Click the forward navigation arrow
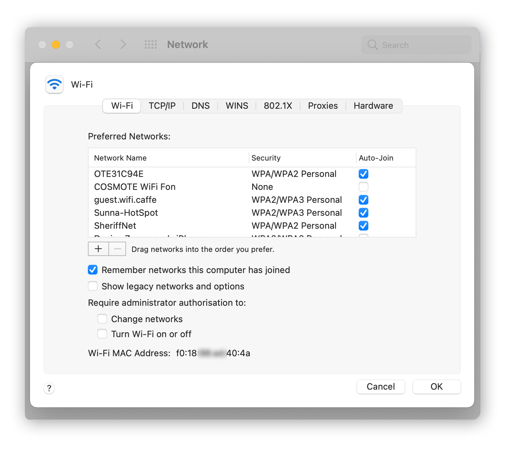Image resolution: width=508 pixels, height=452 pixels. click(x=123, y=44)
